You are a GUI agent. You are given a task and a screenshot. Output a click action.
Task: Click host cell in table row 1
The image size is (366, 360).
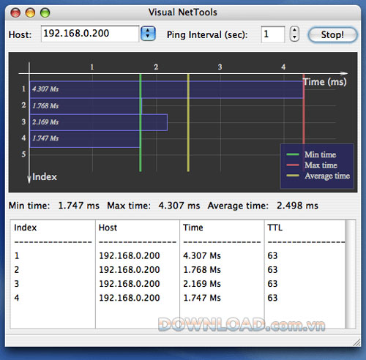[130, 255]
